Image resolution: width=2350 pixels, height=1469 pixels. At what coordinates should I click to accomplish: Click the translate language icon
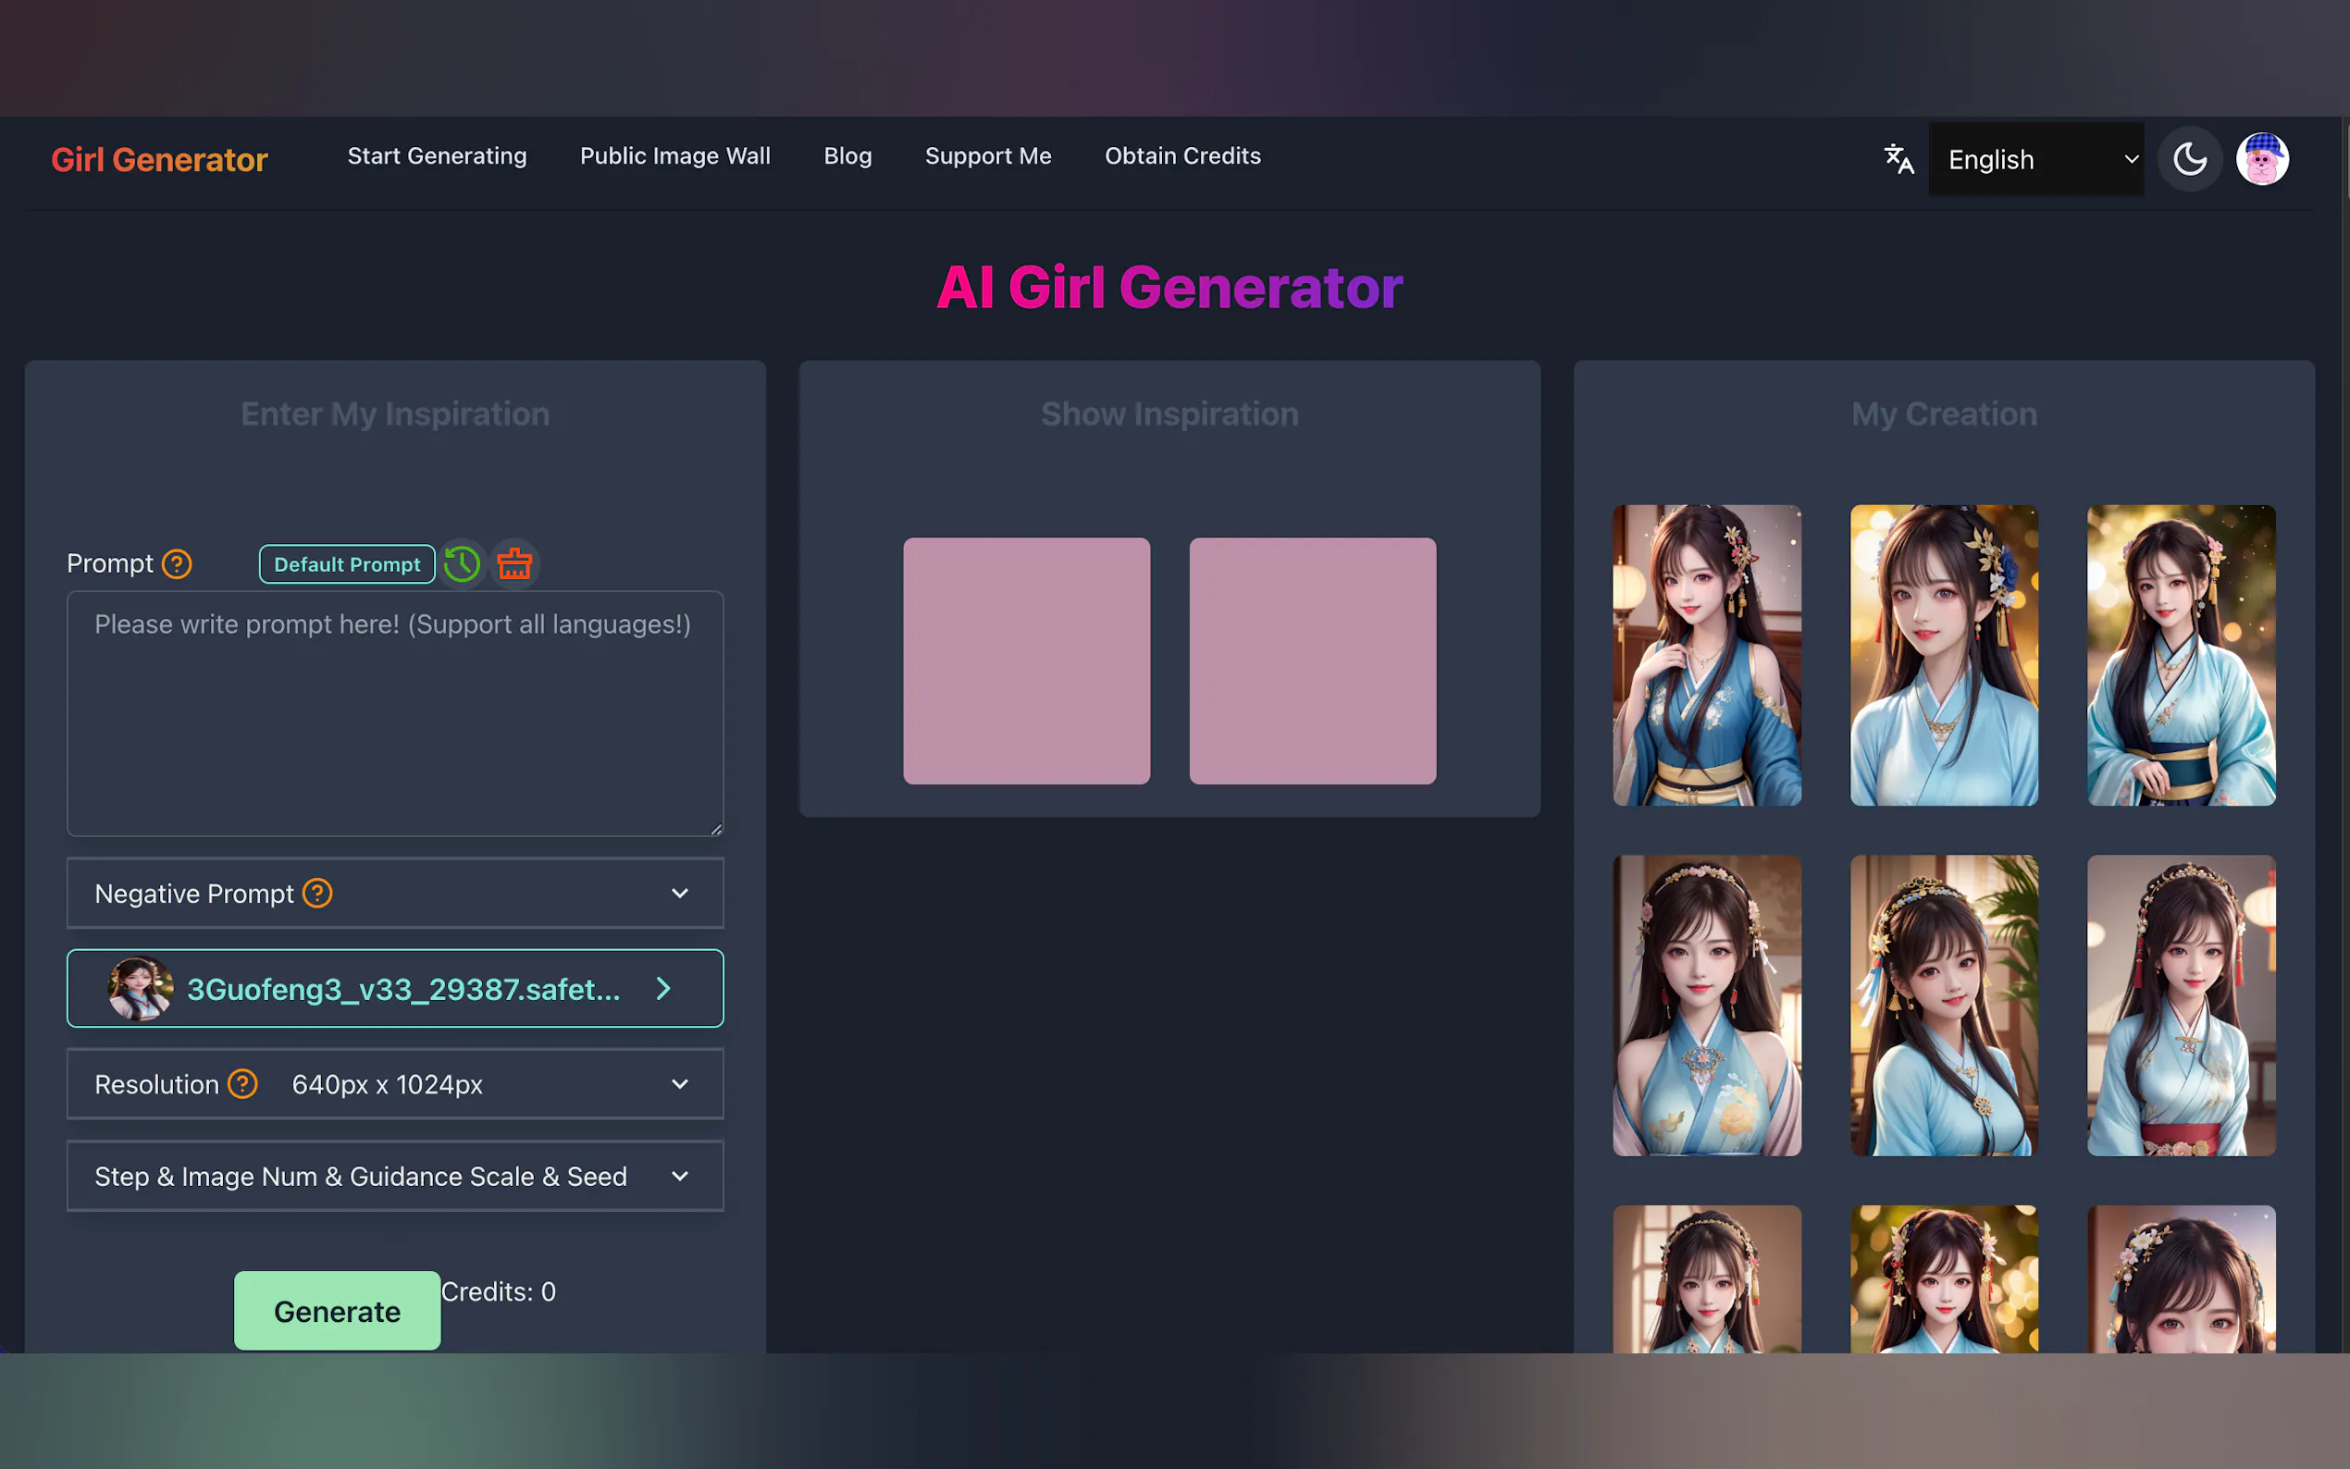tap(1899, 158)
